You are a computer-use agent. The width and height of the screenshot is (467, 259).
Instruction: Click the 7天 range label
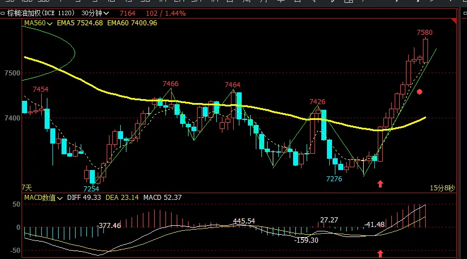(x=27, y=187)
